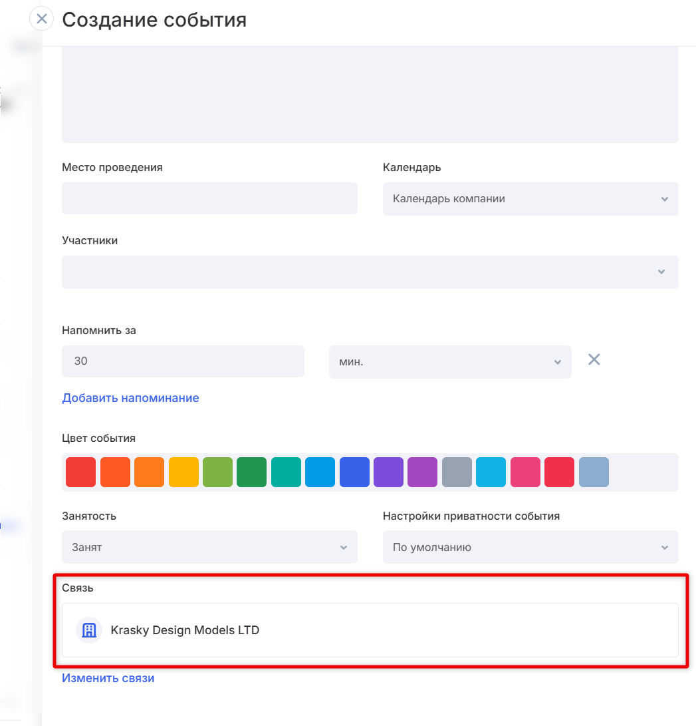Pick the gray event color swatch
The image size is (696, 726).
[457, 472]
